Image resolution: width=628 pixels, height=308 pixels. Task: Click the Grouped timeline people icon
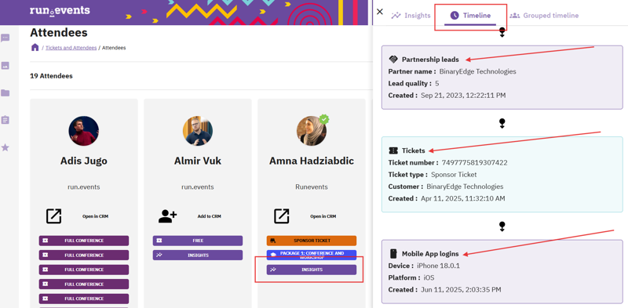pyautogui.click(x=515, y=16)
